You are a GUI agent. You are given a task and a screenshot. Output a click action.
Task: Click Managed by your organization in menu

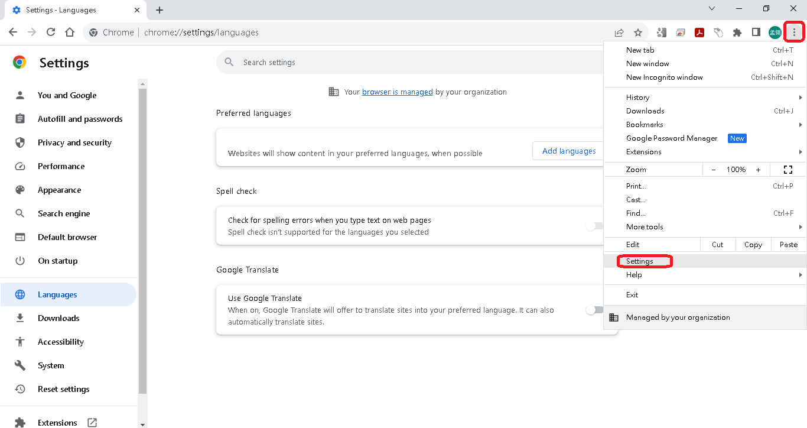[705, 317]
